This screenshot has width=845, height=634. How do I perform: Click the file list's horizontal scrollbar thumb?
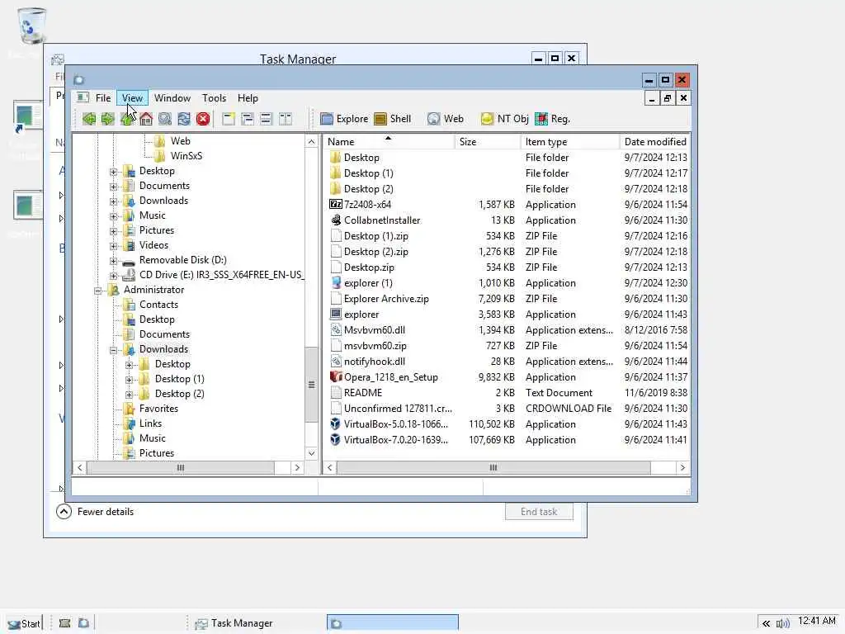[493, 467]
